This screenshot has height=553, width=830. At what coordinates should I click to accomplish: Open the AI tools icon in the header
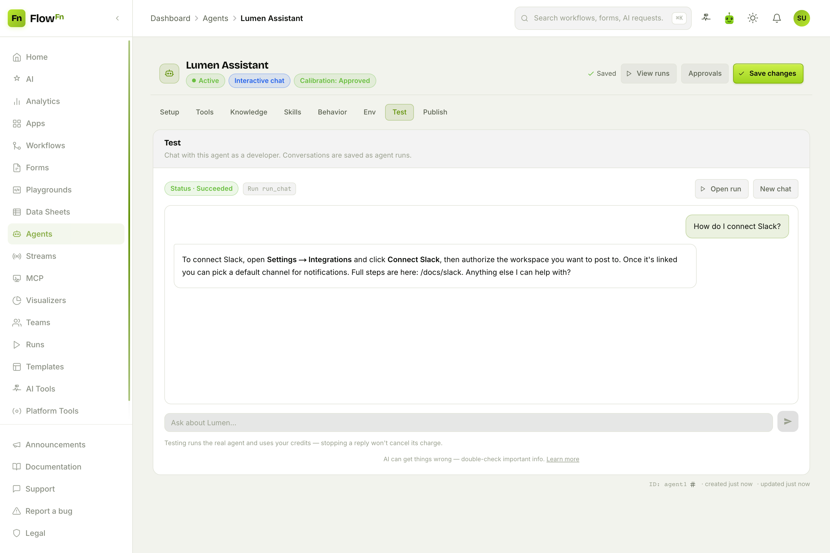(x=705, y=18)
